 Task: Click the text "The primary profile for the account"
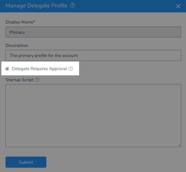44,56
